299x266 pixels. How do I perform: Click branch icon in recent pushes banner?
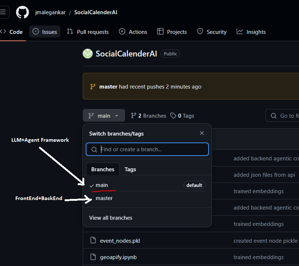[93, 87]
